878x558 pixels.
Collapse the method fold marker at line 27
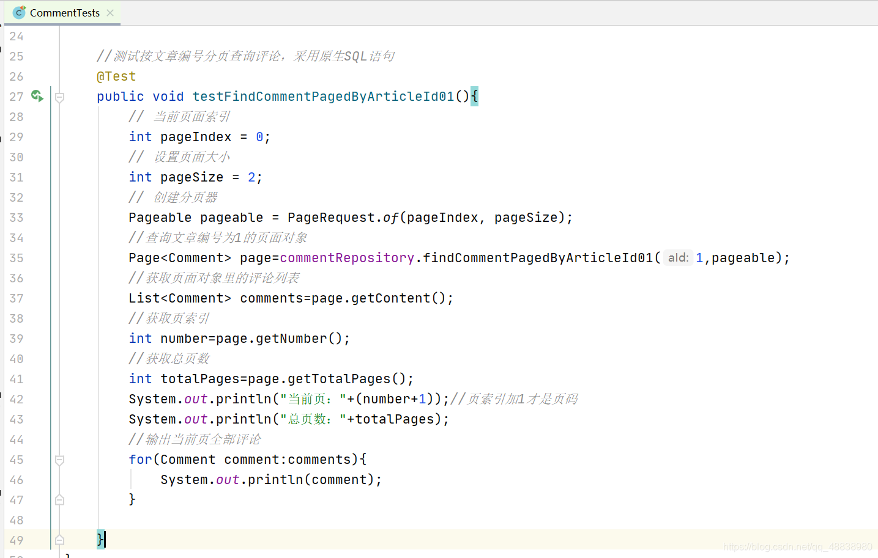coord(60,97)
